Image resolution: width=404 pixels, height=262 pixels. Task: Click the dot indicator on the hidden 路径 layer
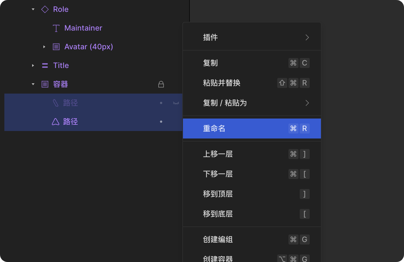161,103
